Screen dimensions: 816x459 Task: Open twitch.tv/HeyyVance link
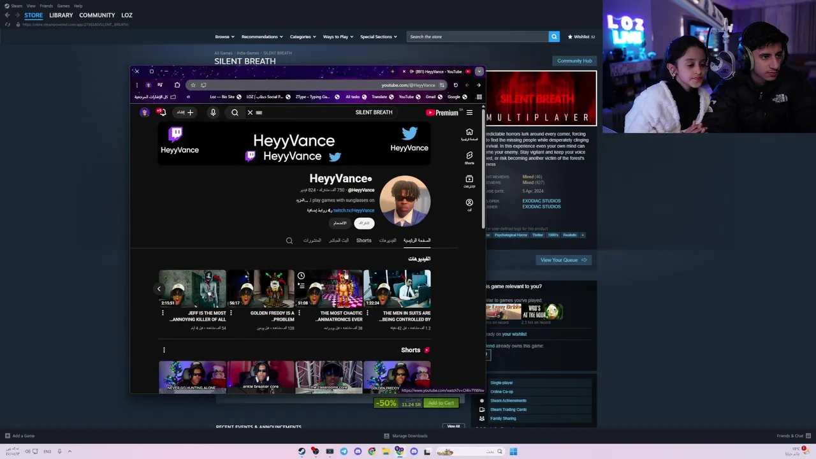pos(353,210)
